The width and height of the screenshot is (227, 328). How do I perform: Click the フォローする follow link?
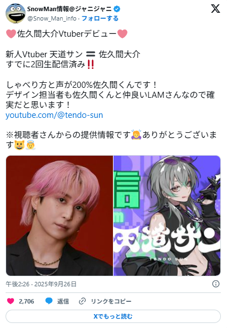tap(100, 18)
